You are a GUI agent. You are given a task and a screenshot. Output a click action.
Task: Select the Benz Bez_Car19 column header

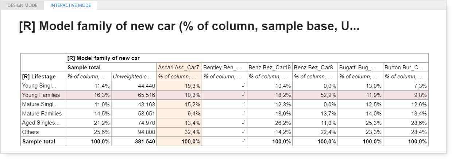click(x=270, y=68)
